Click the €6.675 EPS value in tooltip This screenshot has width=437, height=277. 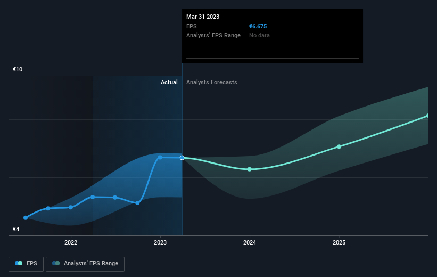coord(258,26)
